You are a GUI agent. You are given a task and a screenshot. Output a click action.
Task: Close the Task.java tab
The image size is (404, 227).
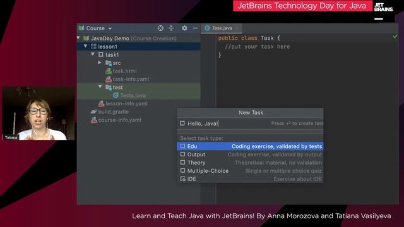tap(237, 28)
